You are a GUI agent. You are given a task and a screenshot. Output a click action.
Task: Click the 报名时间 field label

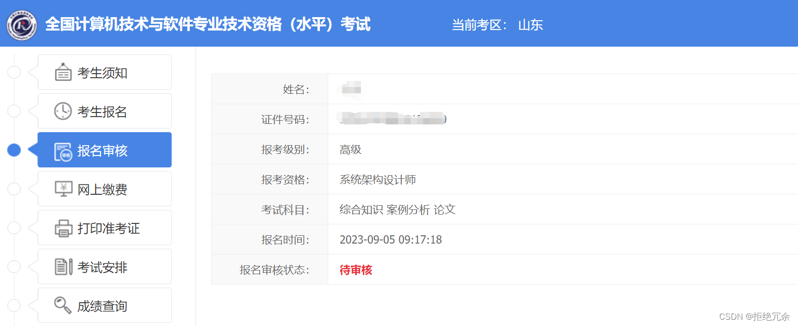pyautogui.click(x=285, y=240)
